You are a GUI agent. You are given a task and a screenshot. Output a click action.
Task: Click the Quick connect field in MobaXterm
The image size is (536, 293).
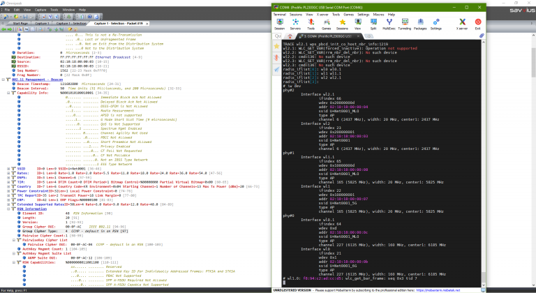278,36
